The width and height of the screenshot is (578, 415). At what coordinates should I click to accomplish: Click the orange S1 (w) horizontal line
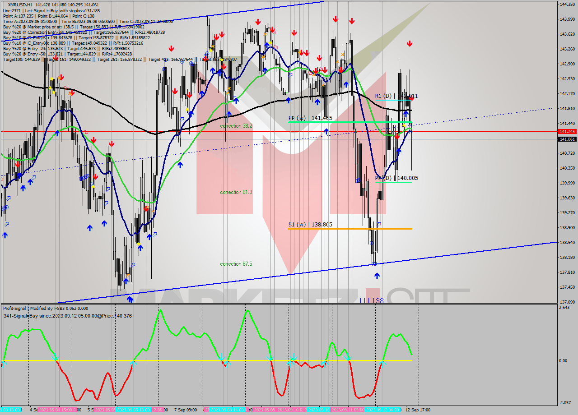[350, 229]
